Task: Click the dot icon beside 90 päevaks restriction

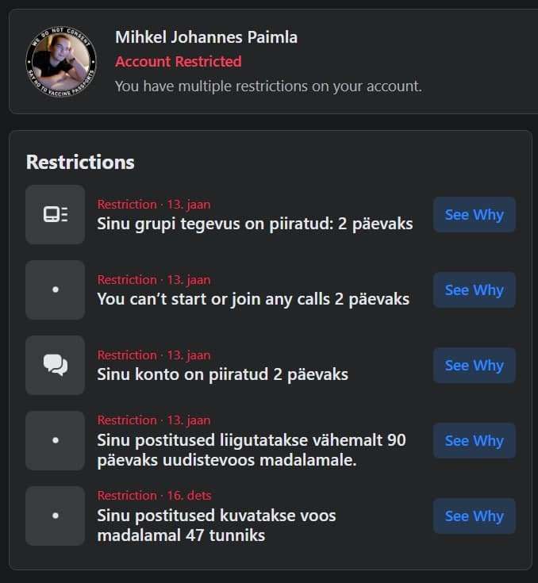Action: pyautogui.click(x=55, y=440)
